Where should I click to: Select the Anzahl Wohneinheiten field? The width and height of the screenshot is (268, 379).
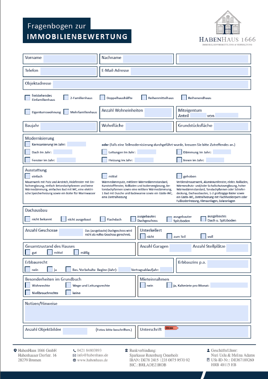(158, 113)
